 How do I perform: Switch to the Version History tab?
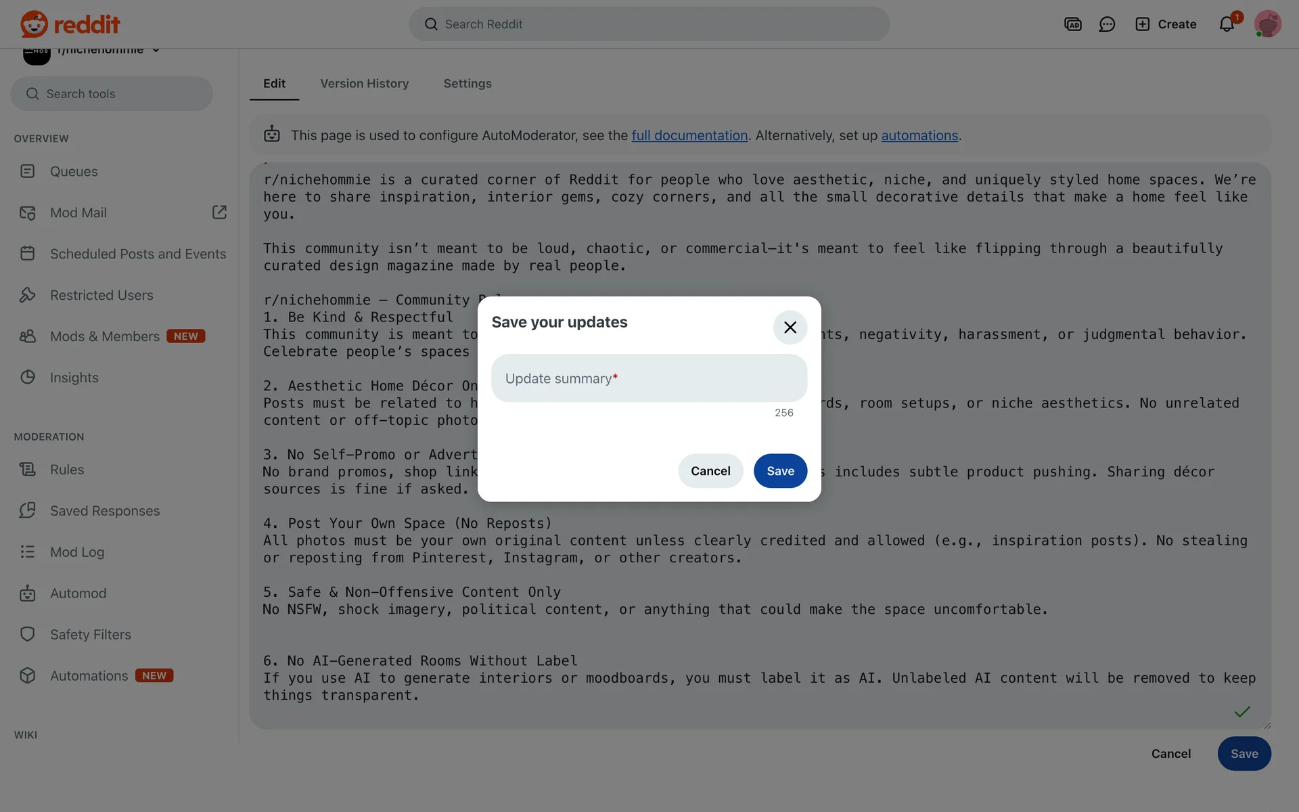tap(364, 83)
